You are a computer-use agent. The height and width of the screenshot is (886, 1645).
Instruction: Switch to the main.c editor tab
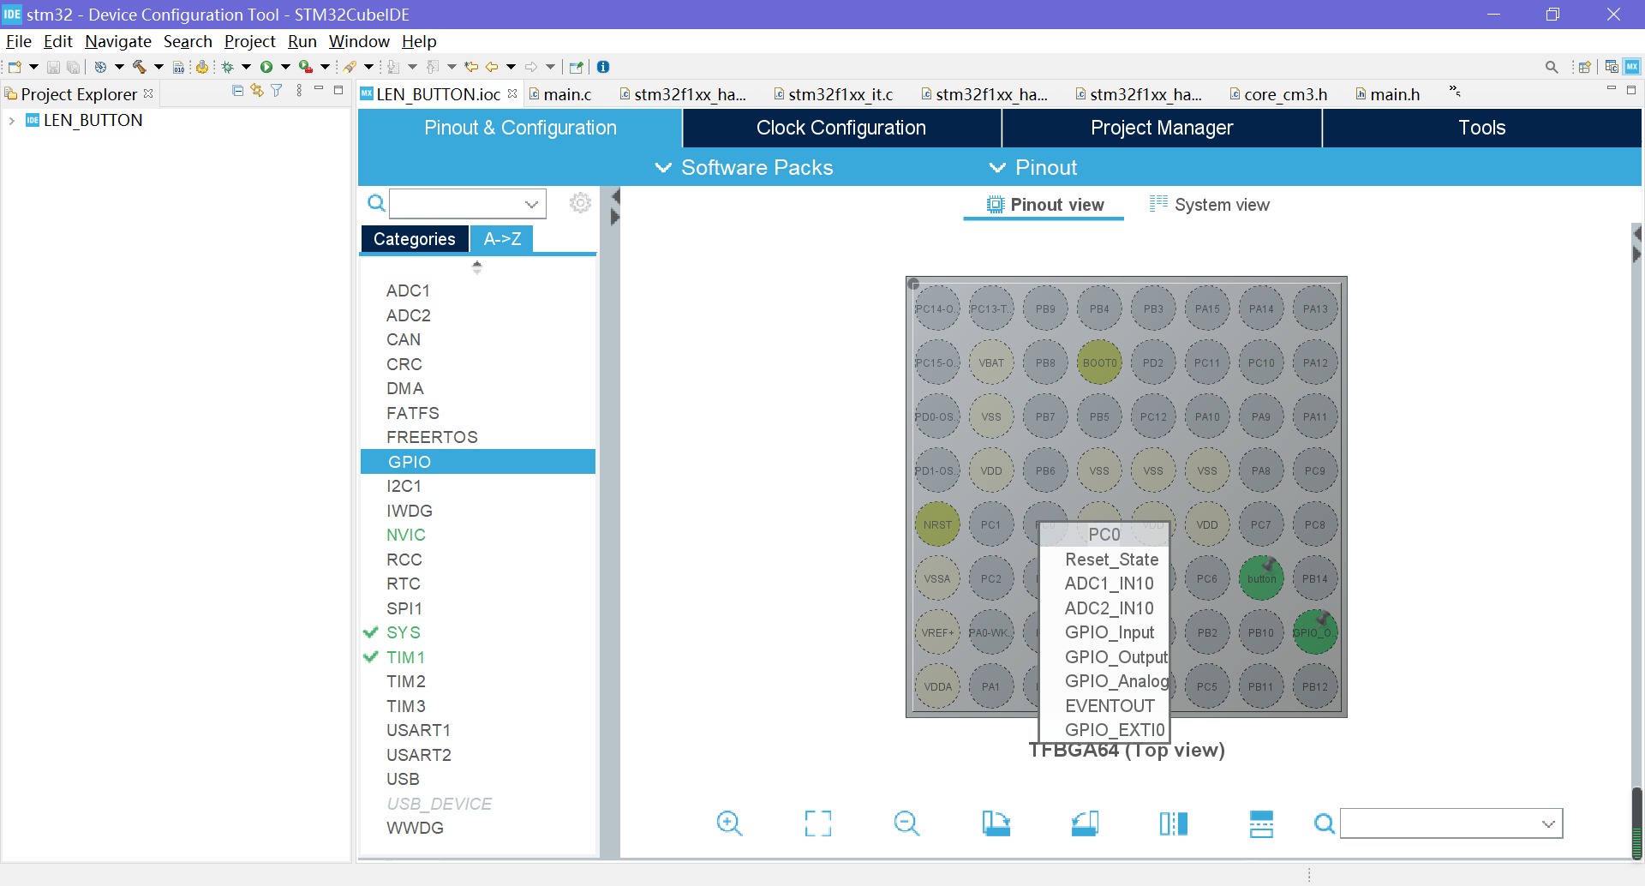[561, 94]
